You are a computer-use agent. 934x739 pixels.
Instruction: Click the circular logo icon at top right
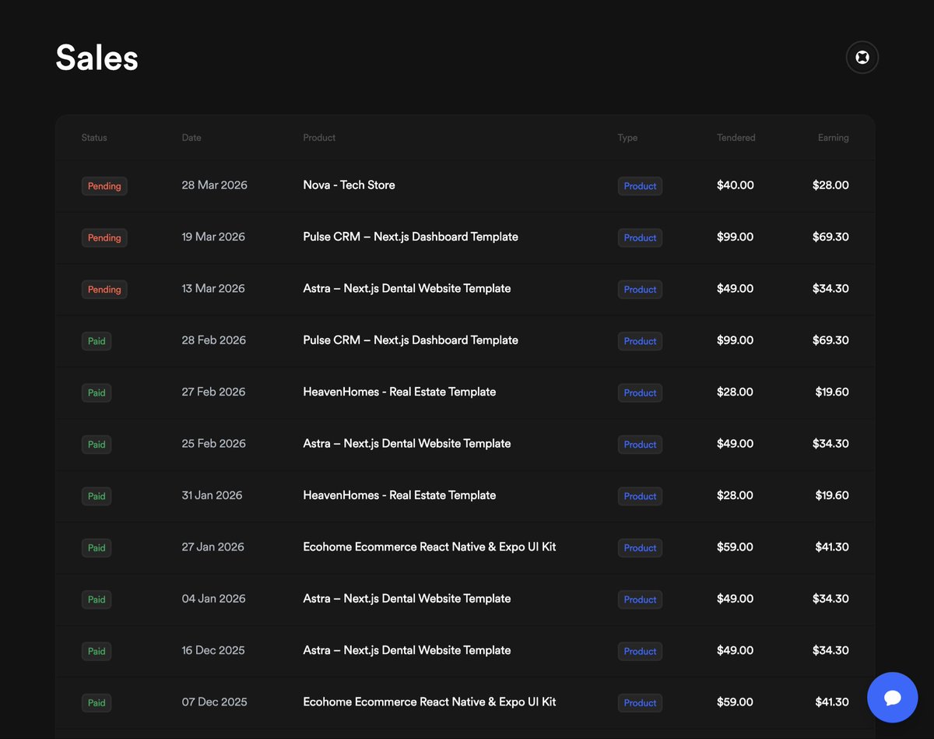point(862,58)
